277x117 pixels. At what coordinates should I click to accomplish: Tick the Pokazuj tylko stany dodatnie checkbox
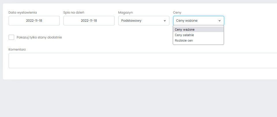pyautogui.click(x=12, y=37)
